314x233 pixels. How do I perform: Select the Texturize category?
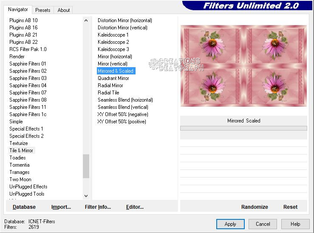click(19, 143)
